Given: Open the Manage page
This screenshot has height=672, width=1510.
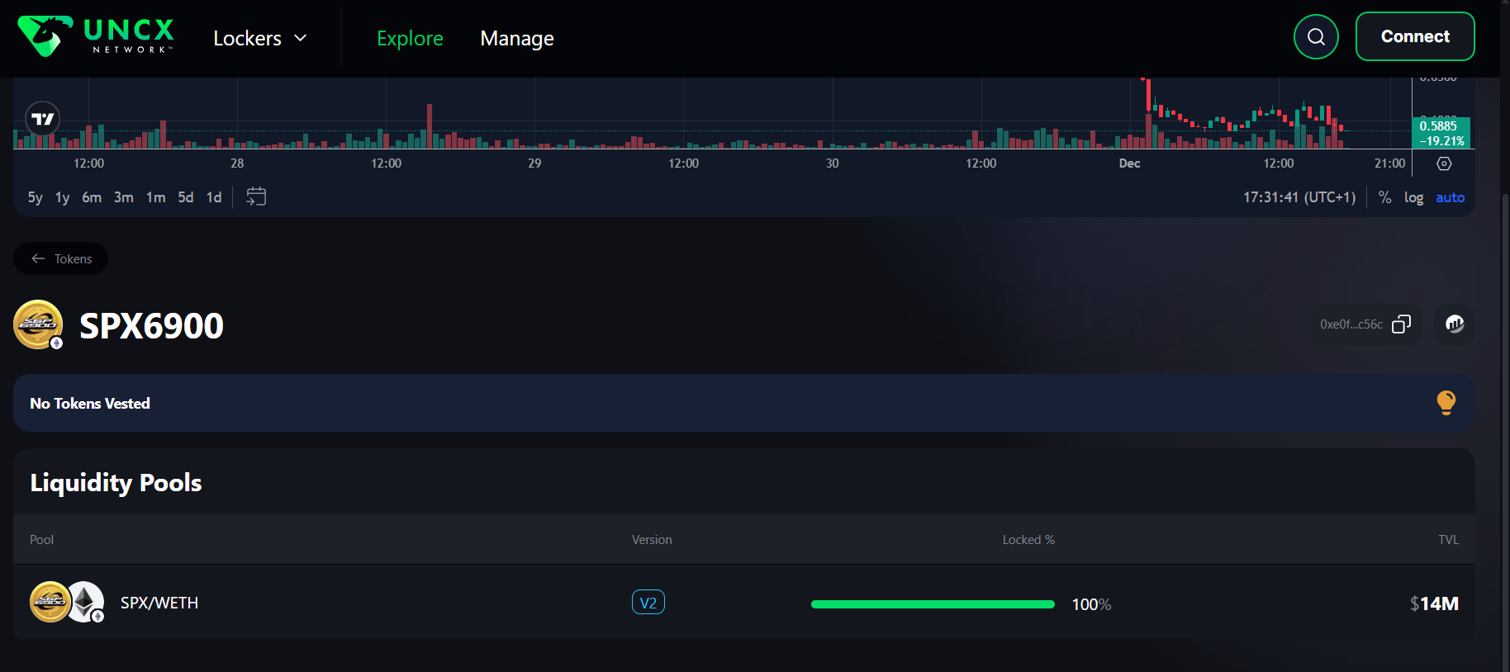Looking at the screenshot, I should pos(517,38).
